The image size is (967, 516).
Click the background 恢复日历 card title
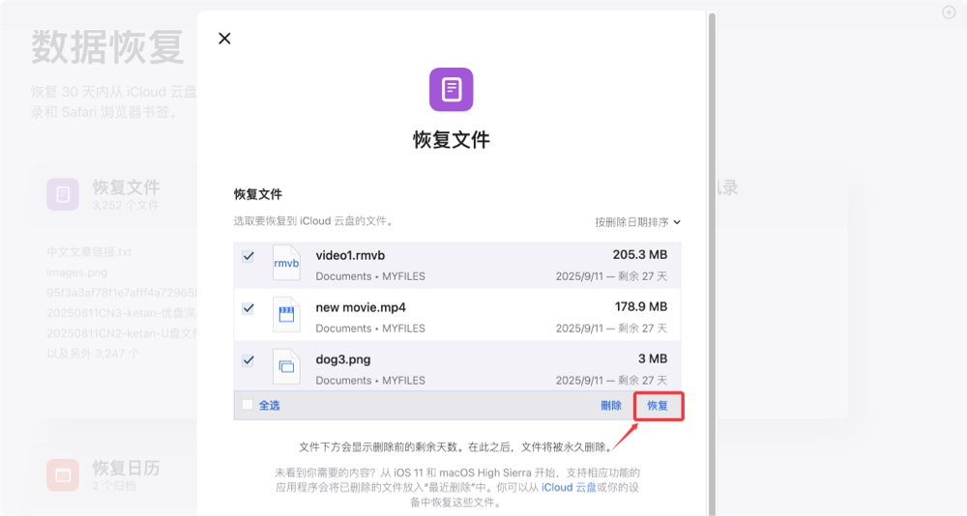[127, 468]
